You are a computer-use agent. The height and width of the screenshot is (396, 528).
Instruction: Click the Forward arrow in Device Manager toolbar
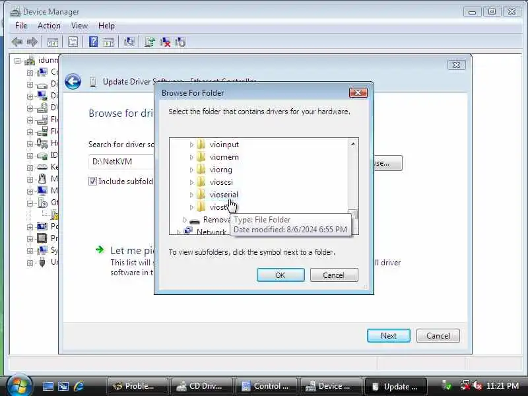click(x=32, y=42)
